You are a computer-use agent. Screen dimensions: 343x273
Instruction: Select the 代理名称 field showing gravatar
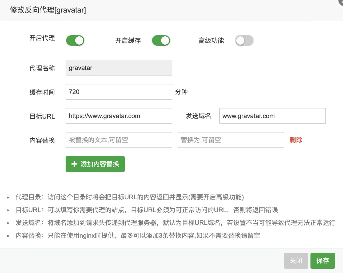pyautogui.click(x=119, y=68)
